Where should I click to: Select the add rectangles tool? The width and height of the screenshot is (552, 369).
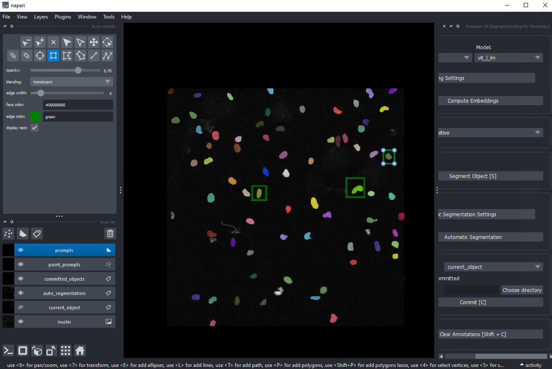(53, 56)
